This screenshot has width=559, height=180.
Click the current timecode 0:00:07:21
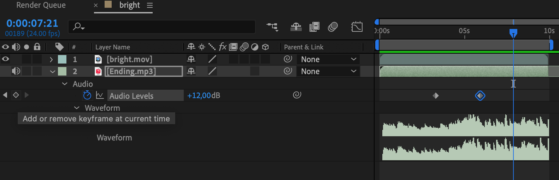[x=32, y=23]
